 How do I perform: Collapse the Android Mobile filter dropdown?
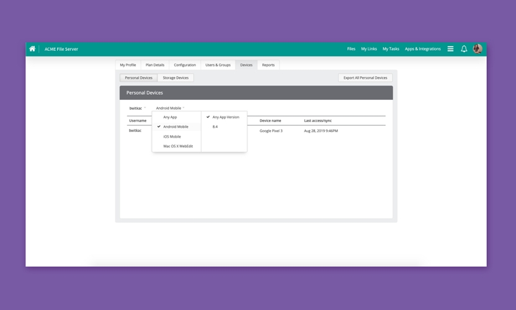coord(170,108)
